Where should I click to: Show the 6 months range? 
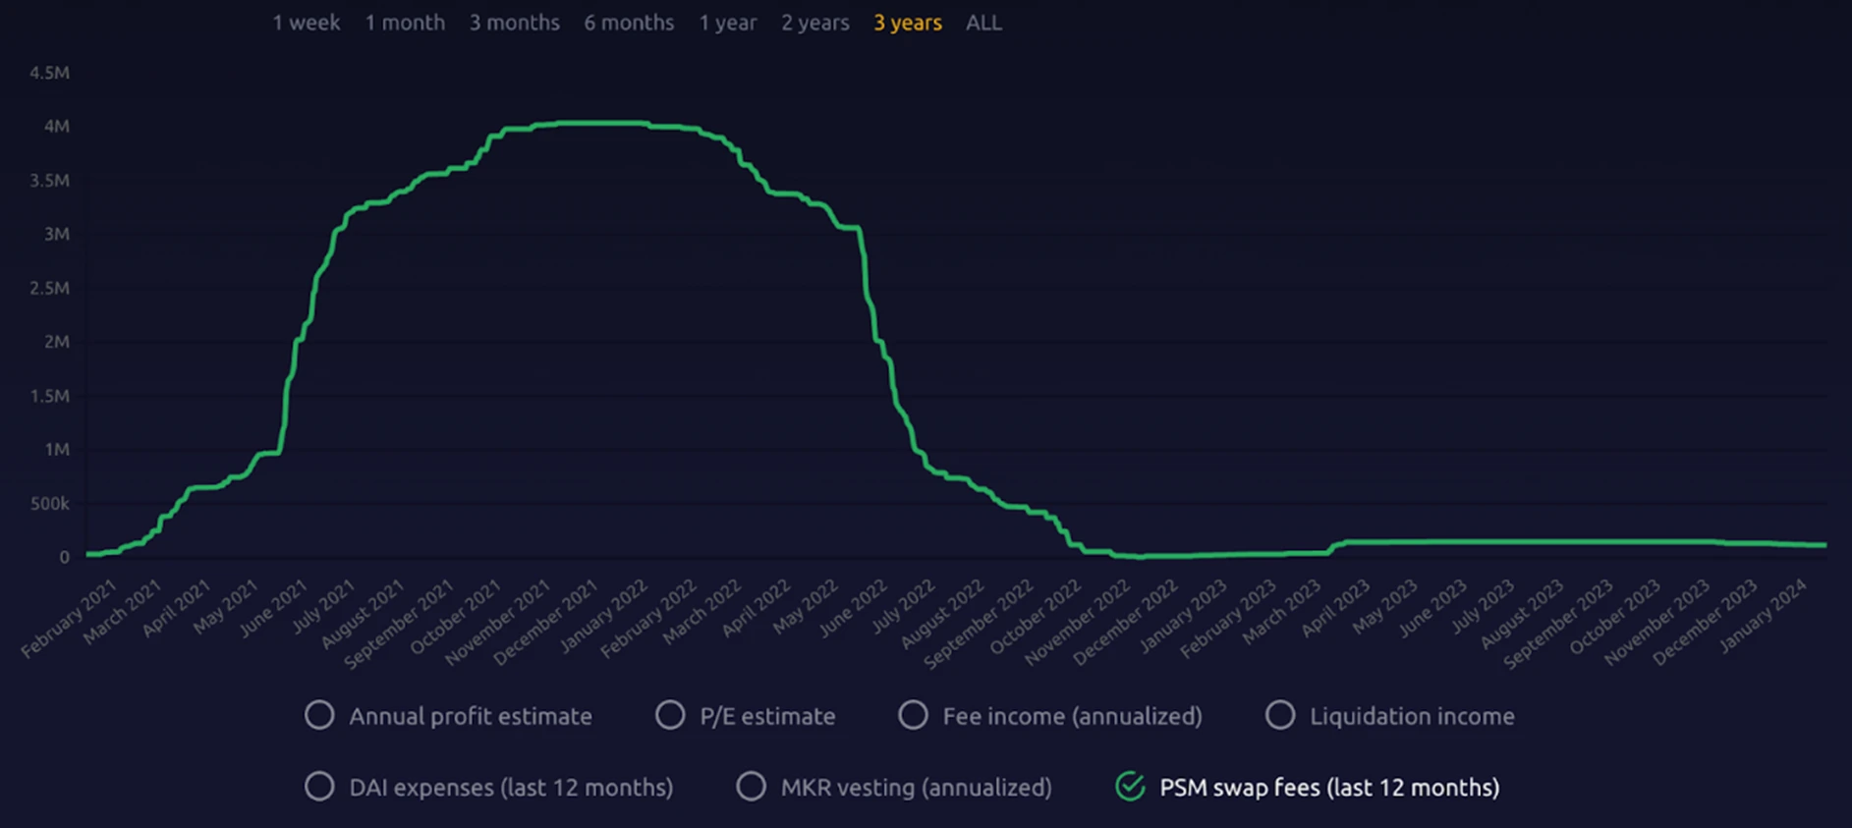[x=629, y=23]
